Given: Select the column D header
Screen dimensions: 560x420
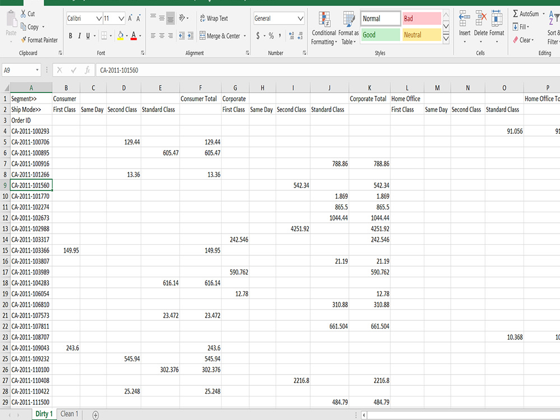Looking at the screenshot, I should [124, 87].
